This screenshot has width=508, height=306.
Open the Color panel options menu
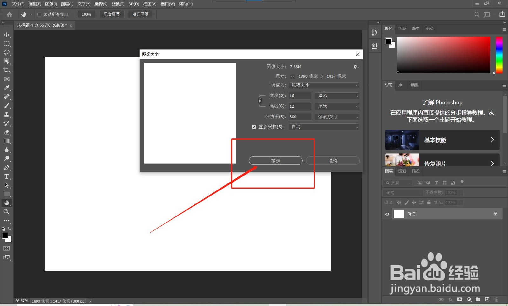[x=504, y=30]
